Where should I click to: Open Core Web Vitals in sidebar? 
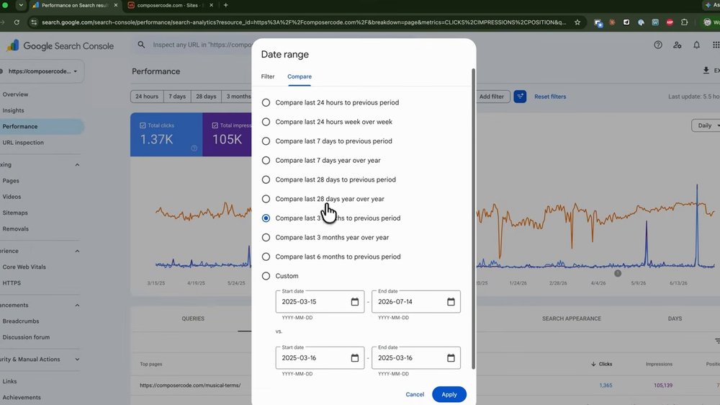pos(24,267)
